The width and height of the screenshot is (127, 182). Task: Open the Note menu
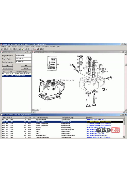coord(33,46)
